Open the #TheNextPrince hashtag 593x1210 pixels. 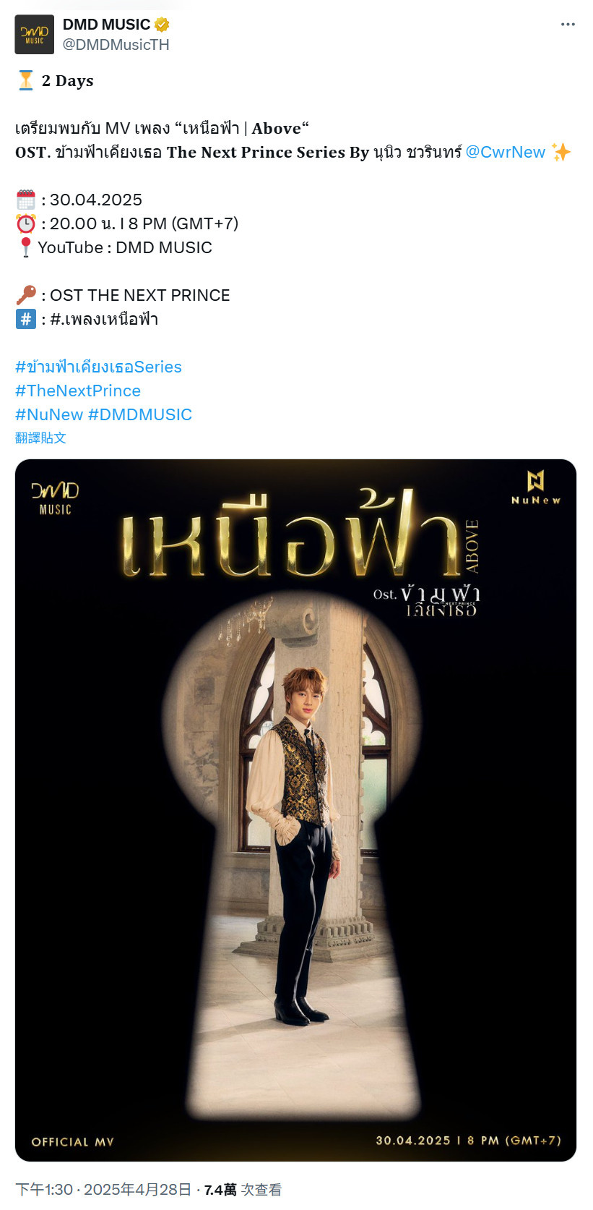point(78,391)
